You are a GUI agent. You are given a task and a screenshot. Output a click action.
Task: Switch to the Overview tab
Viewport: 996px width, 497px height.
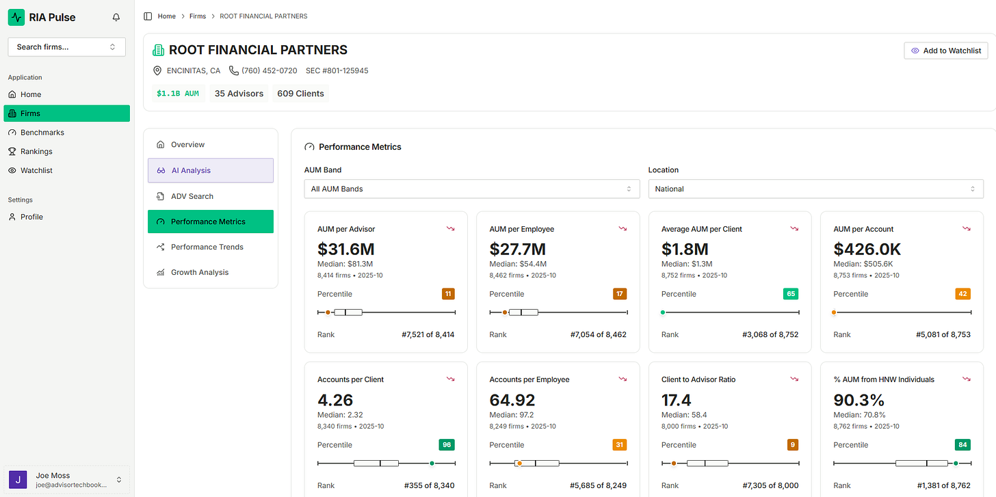211,144
